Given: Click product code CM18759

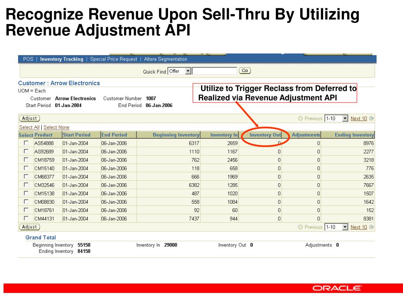Looking at the screenshot, I should click(44, 160).
